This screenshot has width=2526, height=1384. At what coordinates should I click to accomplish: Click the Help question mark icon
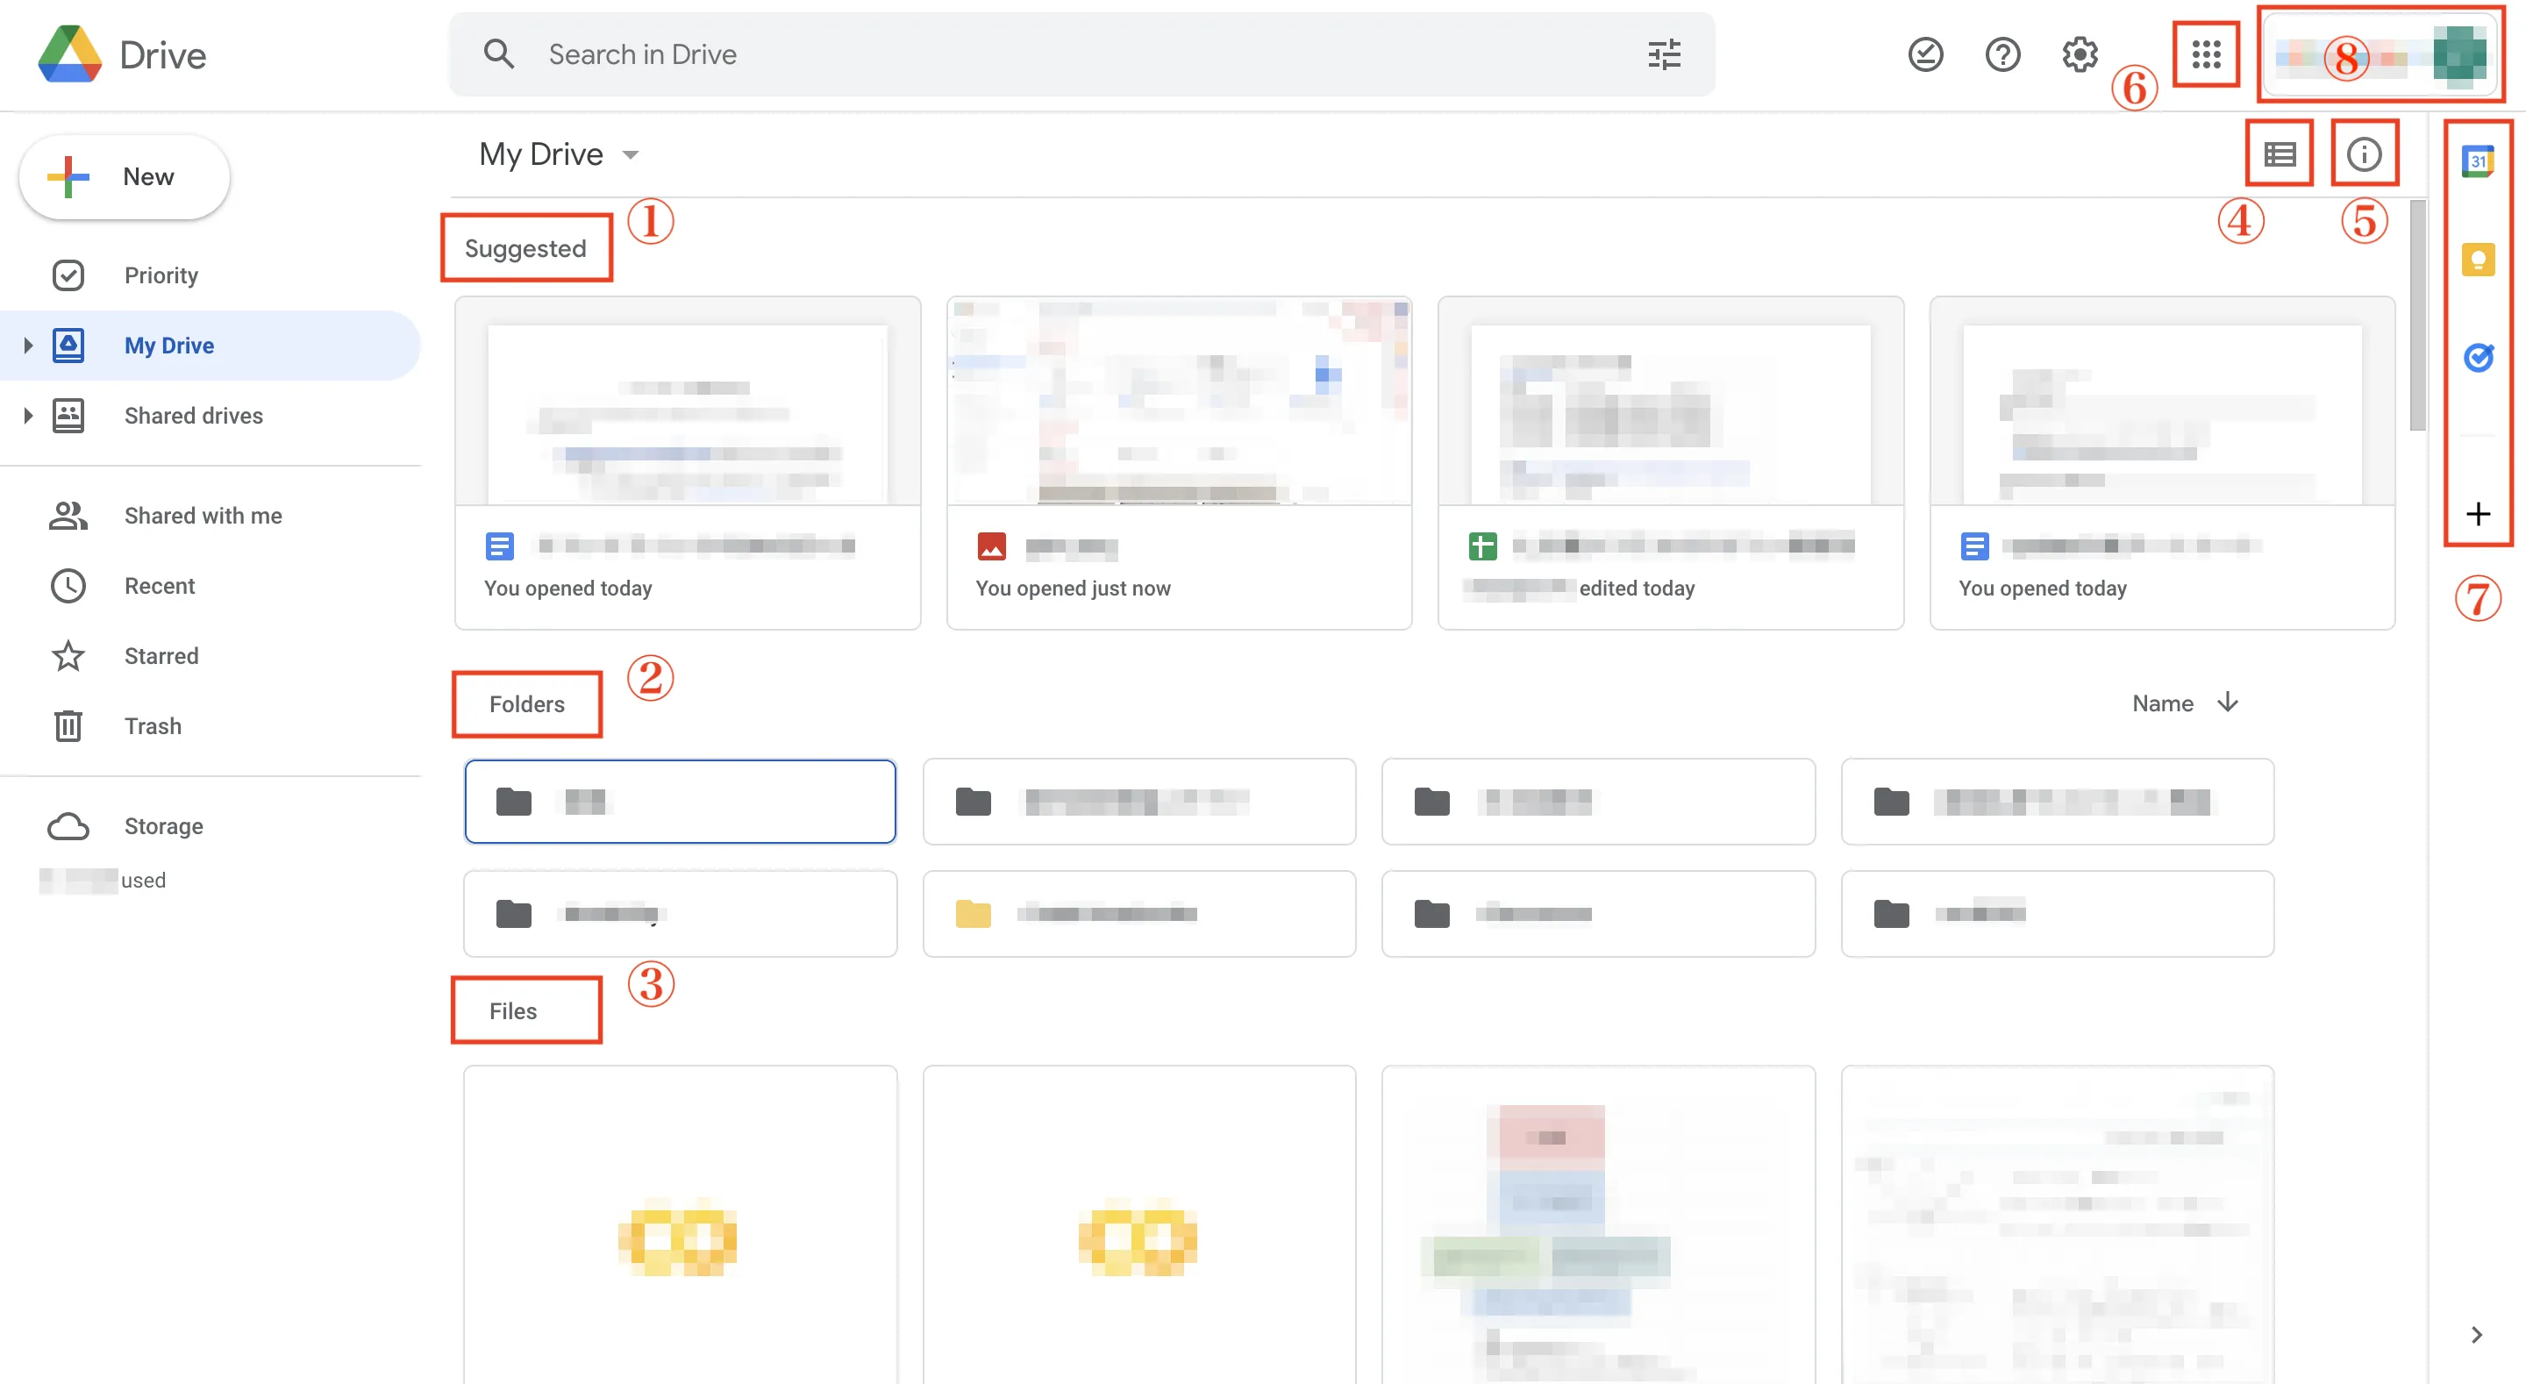click(2002, 54)
